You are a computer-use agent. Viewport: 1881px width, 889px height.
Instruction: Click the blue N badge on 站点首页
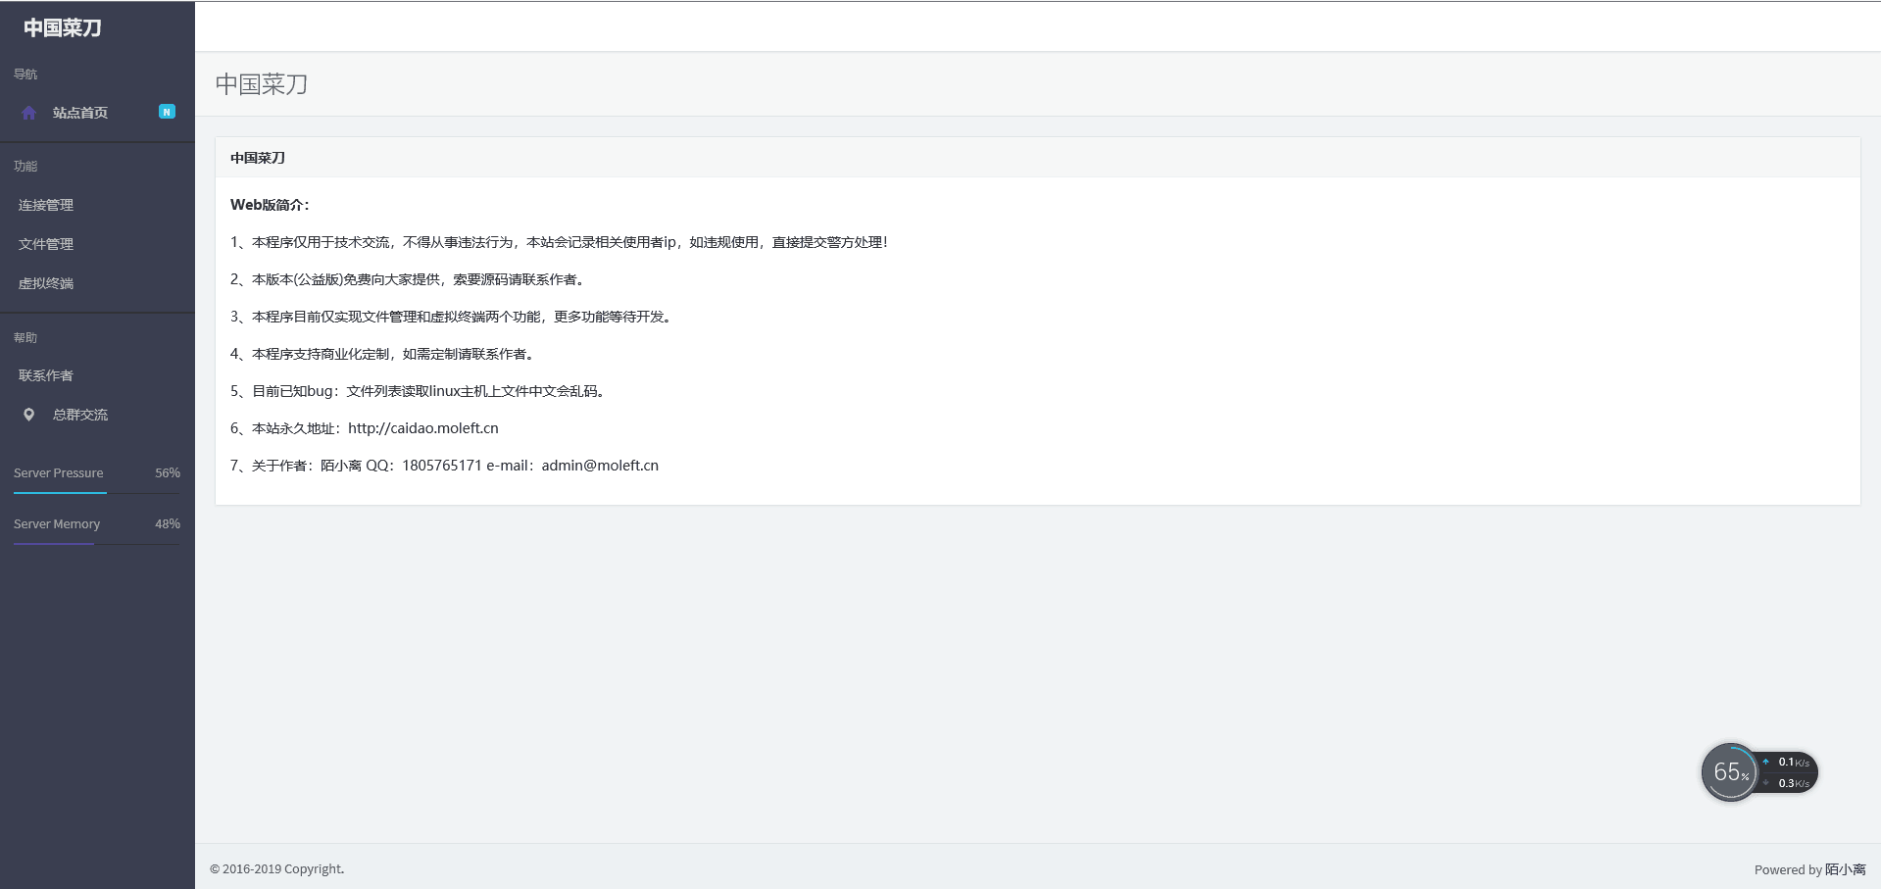[167, 112]
